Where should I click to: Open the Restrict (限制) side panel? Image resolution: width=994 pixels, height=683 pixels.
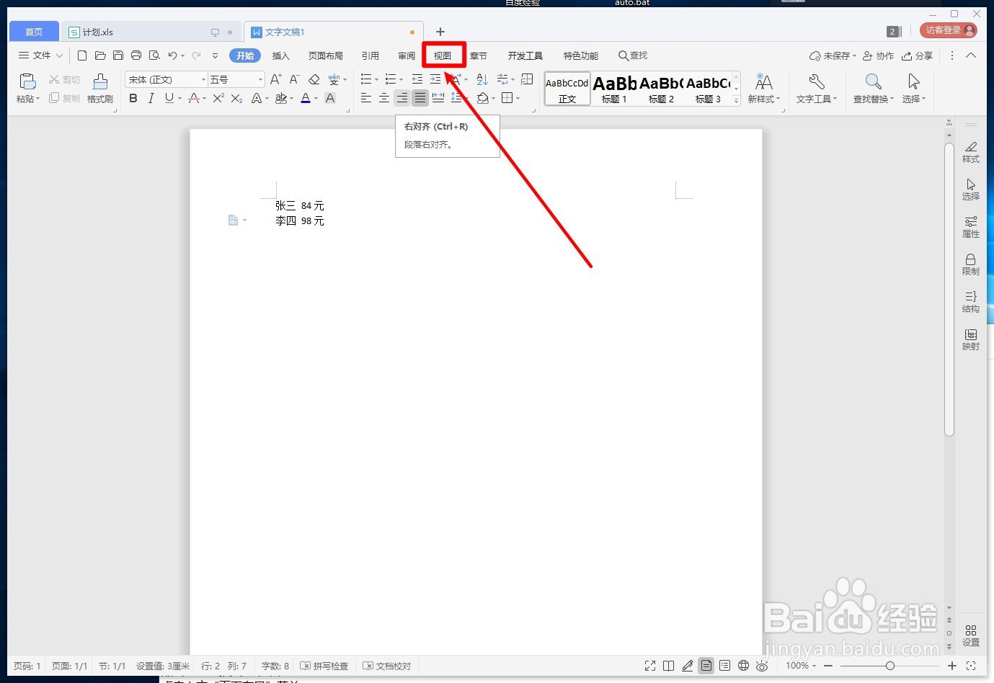pos(971,264)
